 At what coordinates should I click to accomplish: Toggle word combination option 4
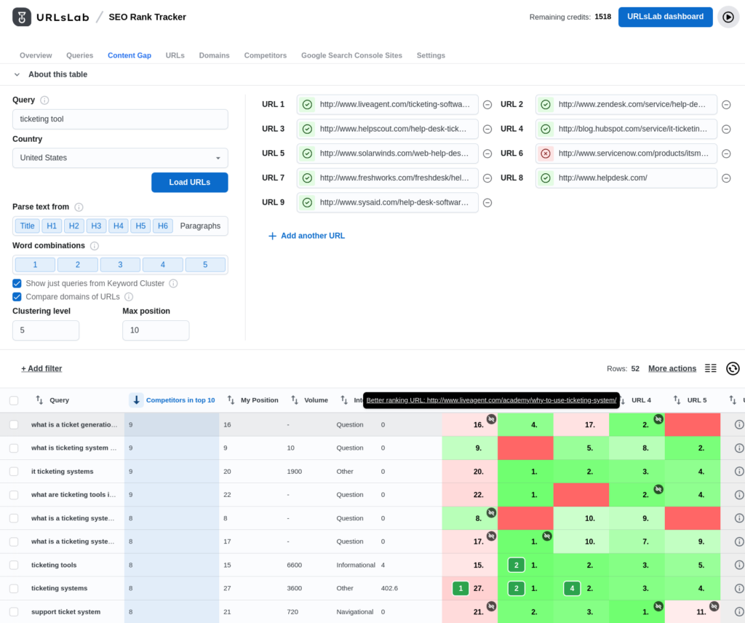click(162, 265)
